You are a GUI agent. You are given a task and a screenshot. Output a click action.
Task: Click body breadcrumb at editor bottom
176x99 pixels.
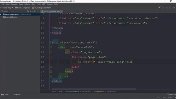61,91
